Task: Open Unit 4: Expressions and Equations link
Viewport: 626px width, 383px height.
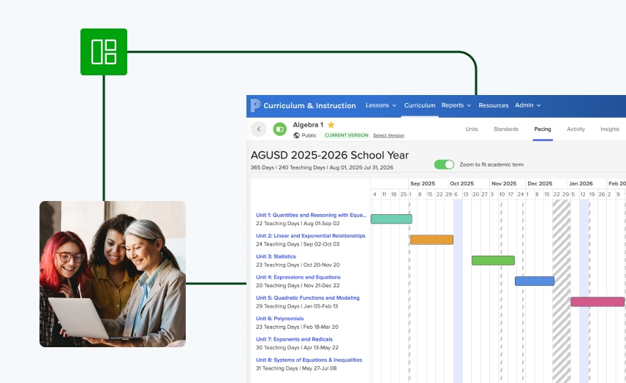Action: (298, 277)
